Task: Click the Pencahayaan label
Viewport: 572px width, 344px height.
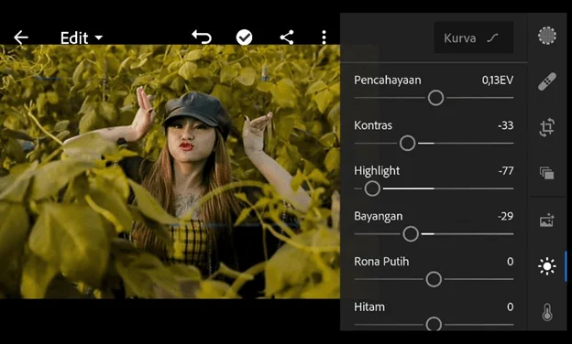Action: point(388,81)
